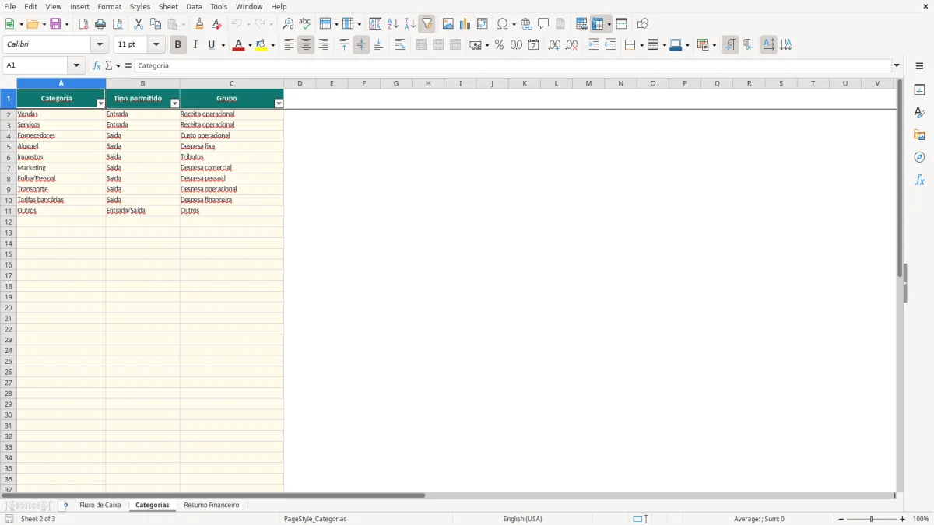Image resolution: width=934 pixels, height=525 pixels.
Task: Toggle Italic formatting
Action: (195, 45)
